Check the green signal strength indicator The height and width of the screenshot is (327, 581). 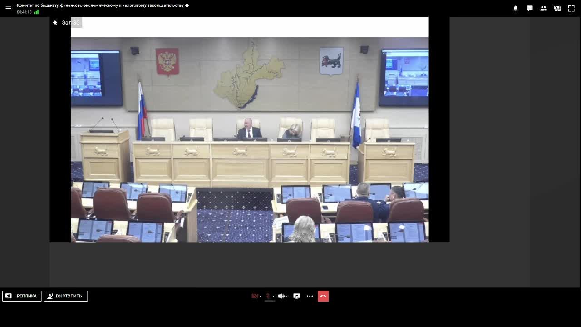pyautogui.click(x=36, y=12)
